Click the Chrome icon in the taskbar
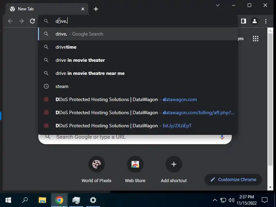This screenshot has width=276, height=207. (x=59, y=200)
